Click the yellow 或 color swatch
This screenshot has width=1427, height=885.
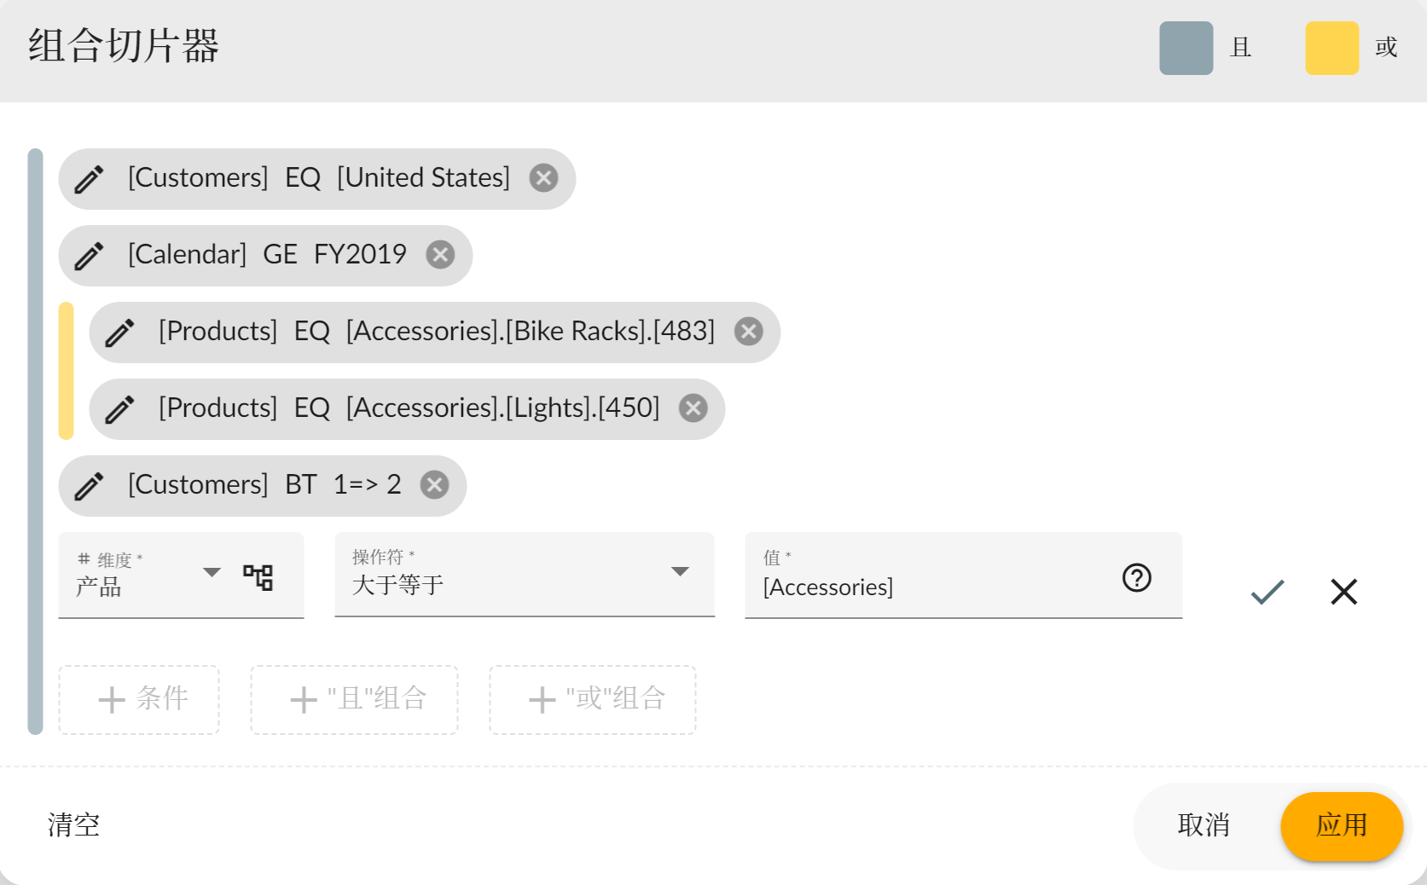pos(1331,48)
